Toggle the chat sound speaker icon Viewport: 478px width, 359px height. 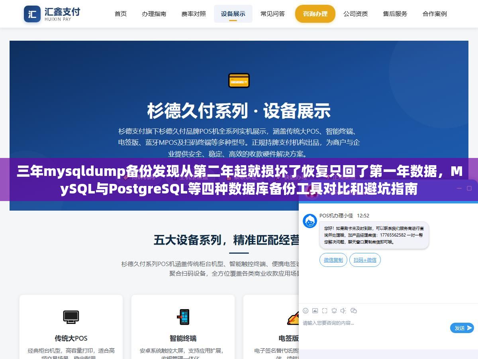[x=344, y=311]
